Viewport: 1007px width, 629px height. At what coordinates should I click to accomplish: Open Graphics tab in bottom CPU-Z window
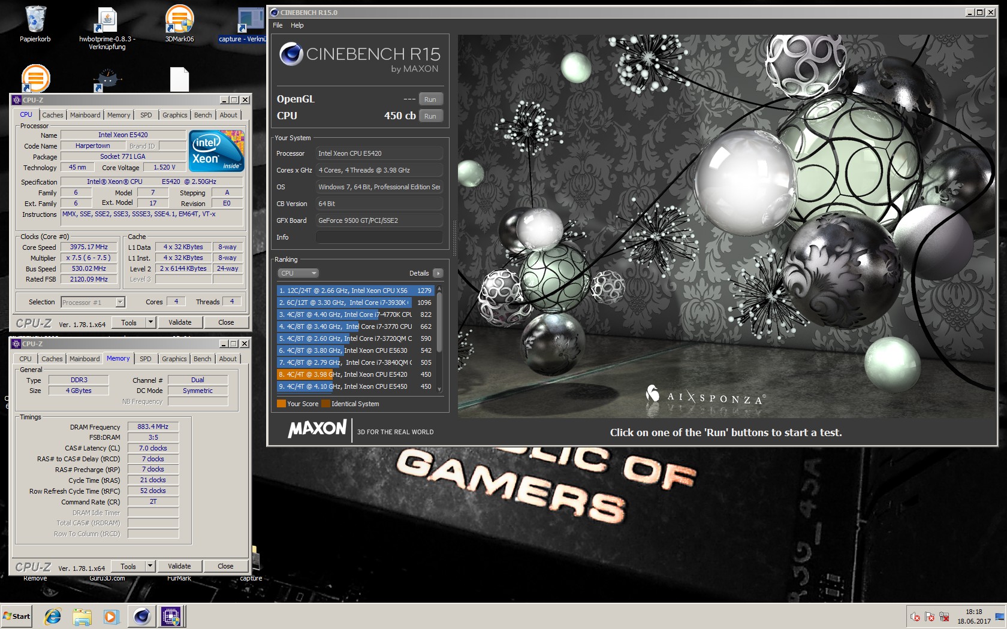coord(174,359)
